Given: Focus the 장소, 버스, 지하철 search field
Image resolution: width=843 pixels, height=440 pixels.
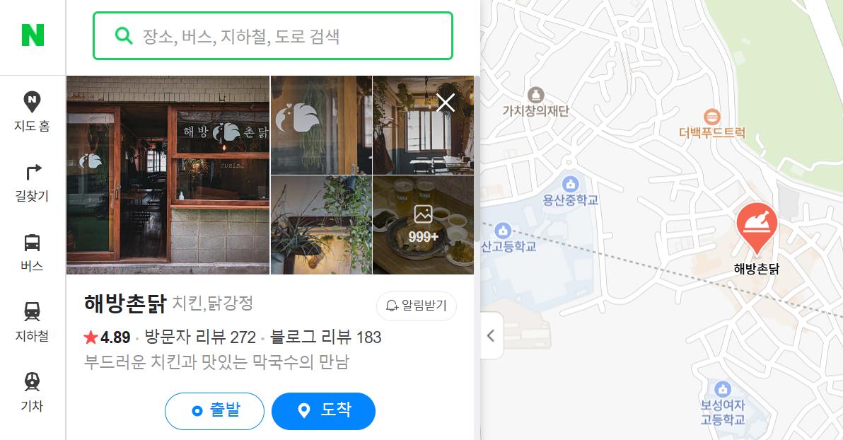Looking at the screenshot, I should (x=273, y=36).
